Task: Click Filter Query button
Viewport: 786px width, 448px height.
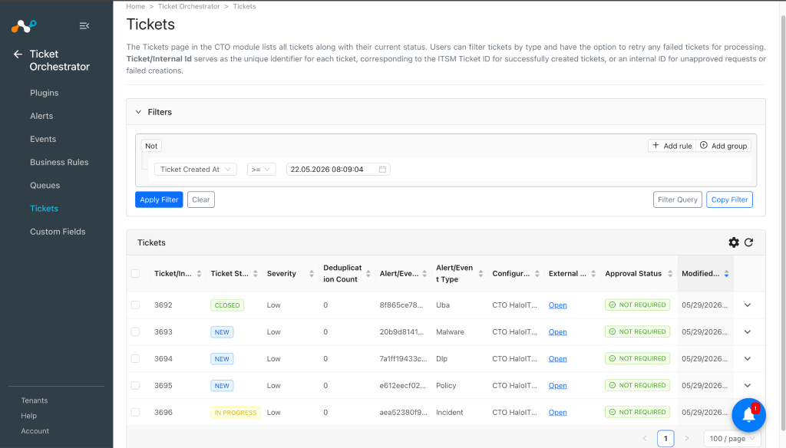Action: [678, 199]
